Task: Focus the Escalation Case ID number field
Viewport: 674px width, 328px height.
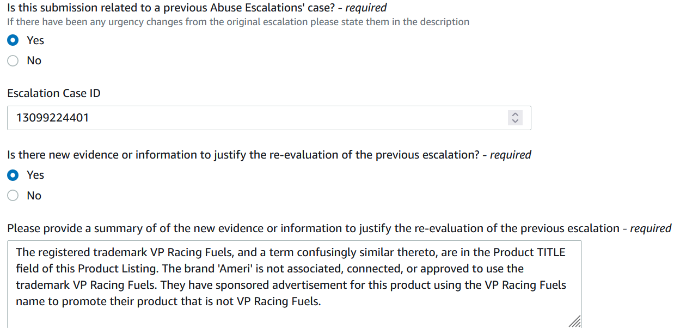Action: [269, 117]
